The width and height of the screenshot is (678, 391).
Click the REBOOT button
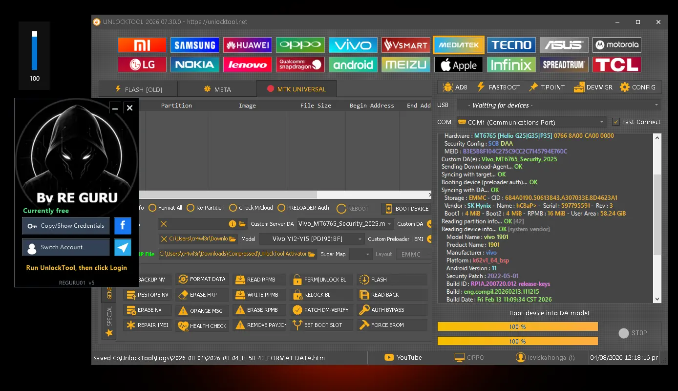pos(353,209)
